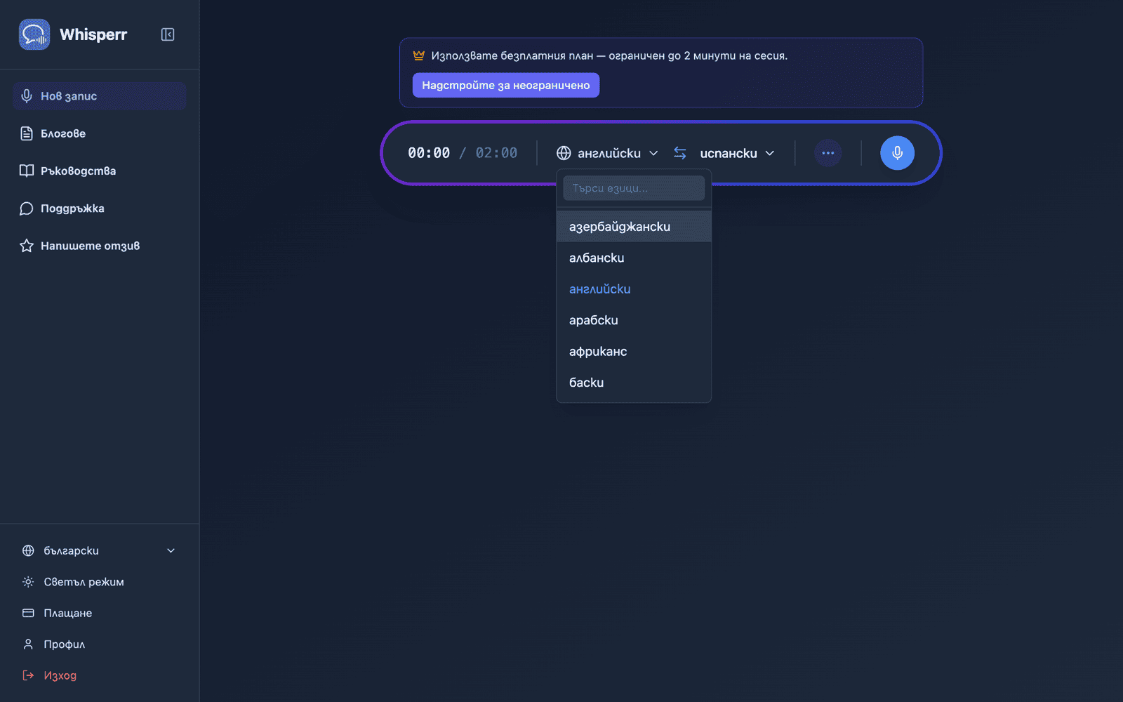Open interface language български dropdown
Screen dimensions: 1123x702
pos(100,551)
